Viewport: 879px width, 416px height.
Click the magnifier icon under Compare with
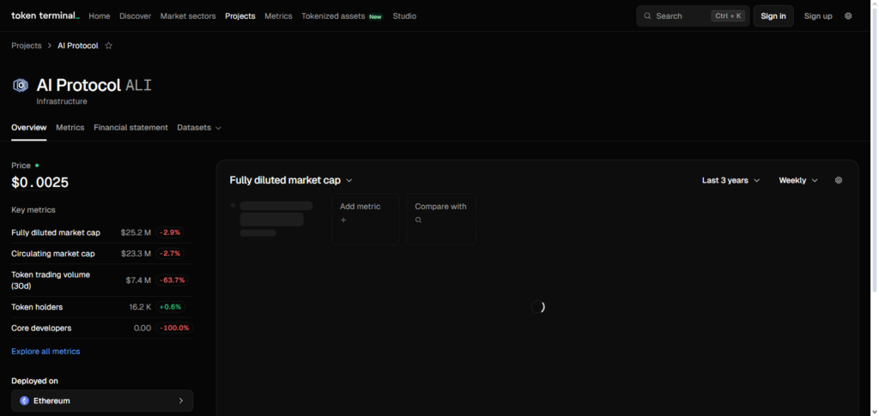click(419, 220)
